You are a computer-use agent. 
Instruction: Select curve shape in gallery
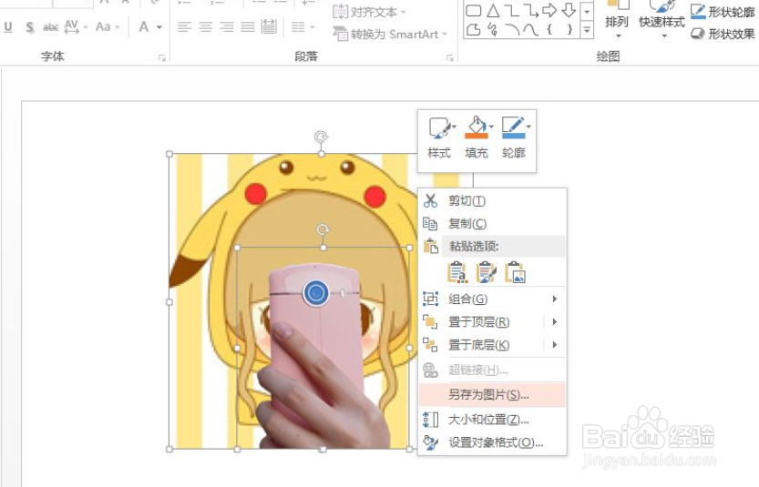coord(530,30)
